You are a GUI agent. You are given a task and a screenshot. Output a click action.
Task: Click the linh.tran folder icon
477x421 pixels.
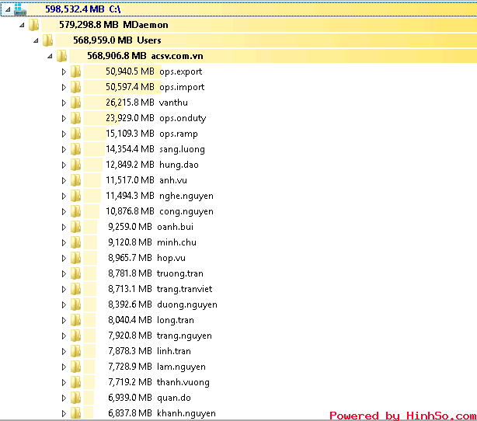pyautogui.click(x=76, y=351)
